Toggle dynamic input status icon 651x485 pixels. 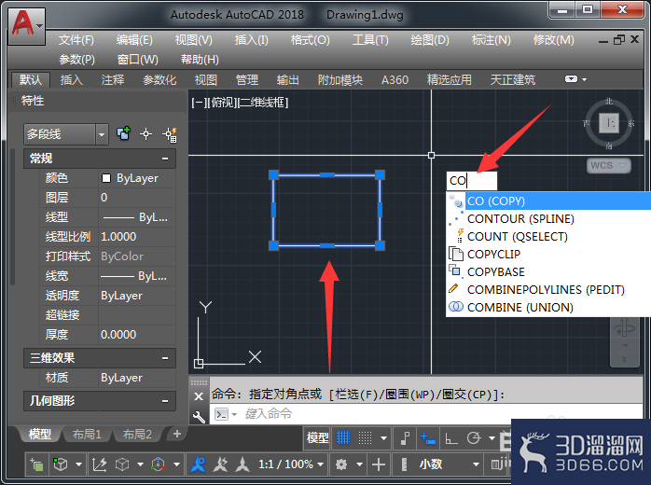pos(428,438)
